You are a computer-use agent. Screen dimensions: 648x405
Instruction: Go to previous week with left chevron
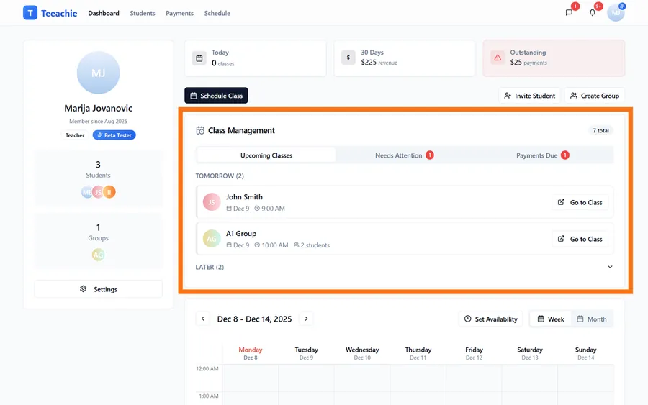point(203,319)
